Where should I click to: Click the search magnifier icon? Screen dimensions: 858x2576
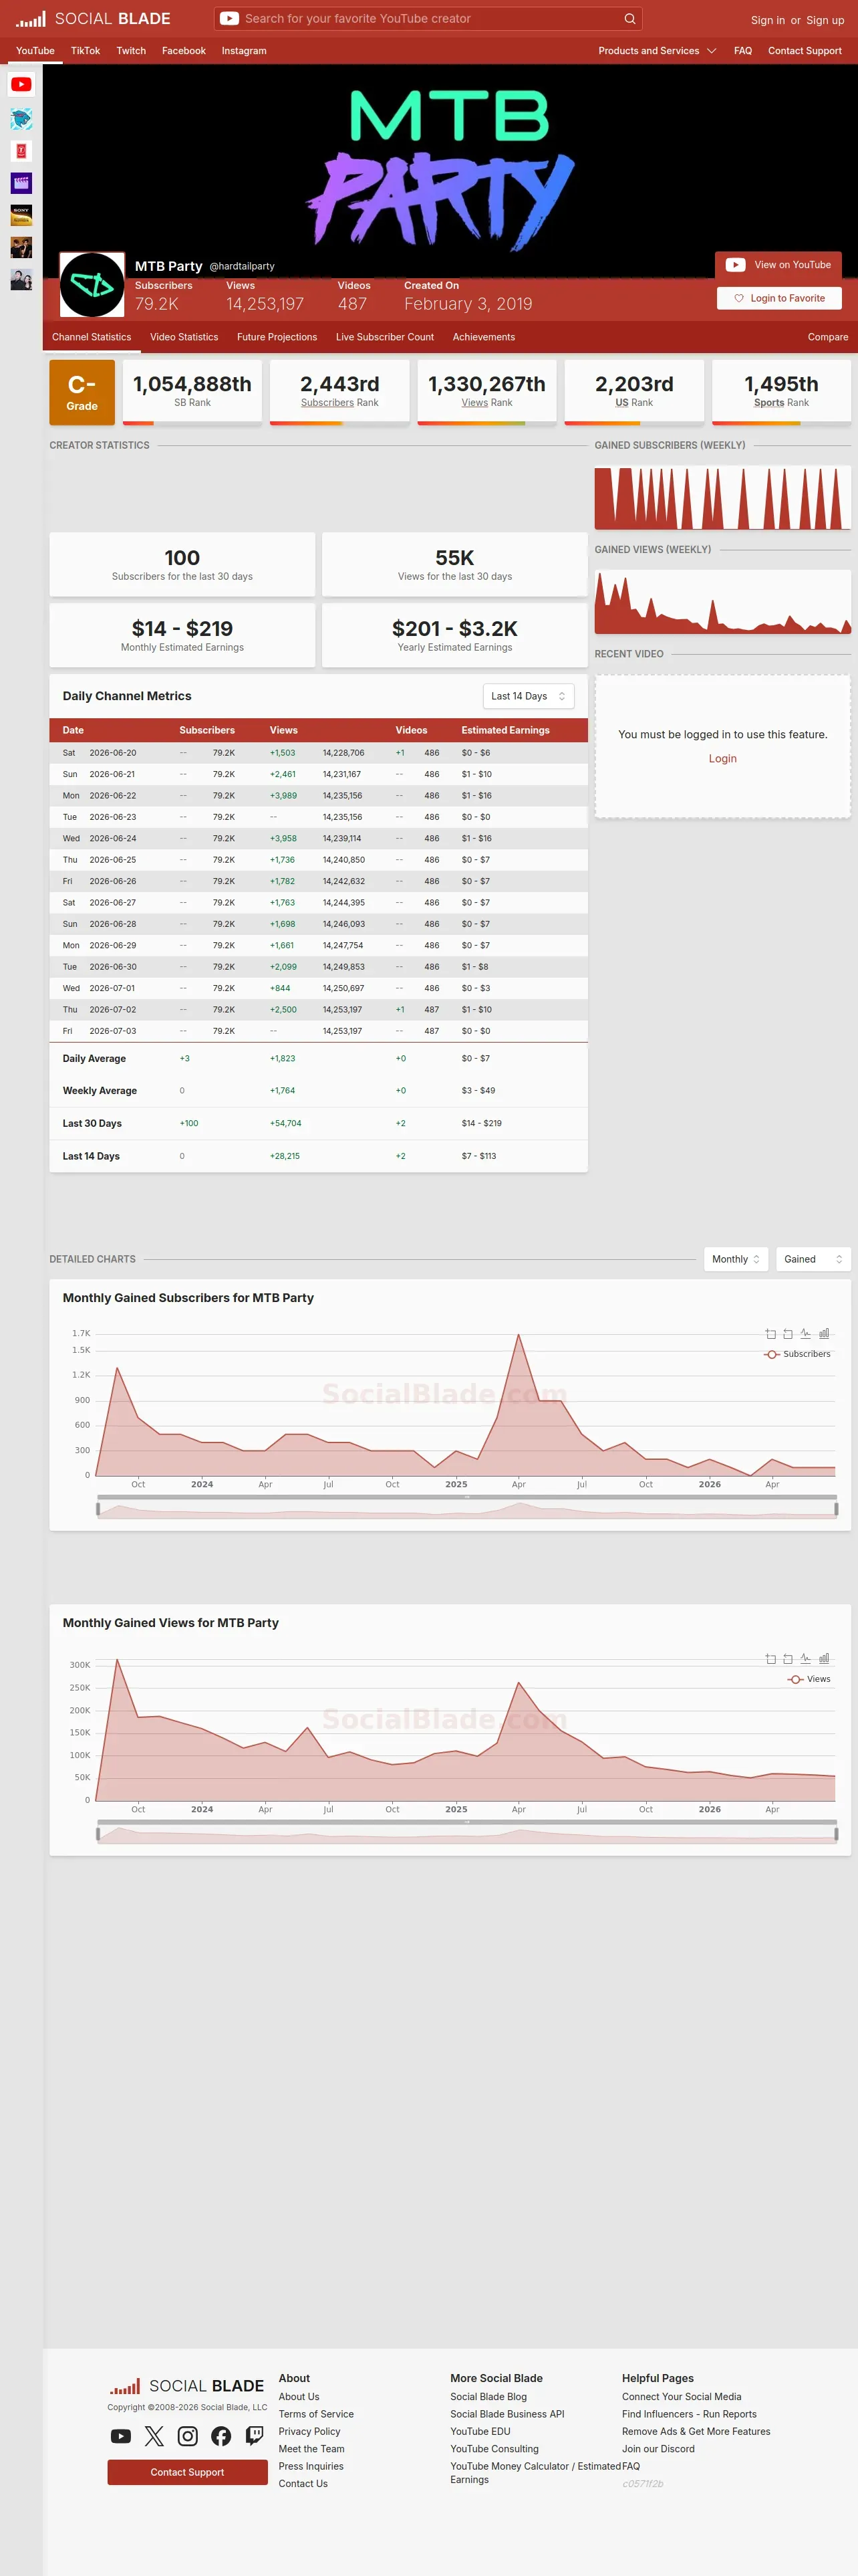pyautogui.click(x=629, y=19)
